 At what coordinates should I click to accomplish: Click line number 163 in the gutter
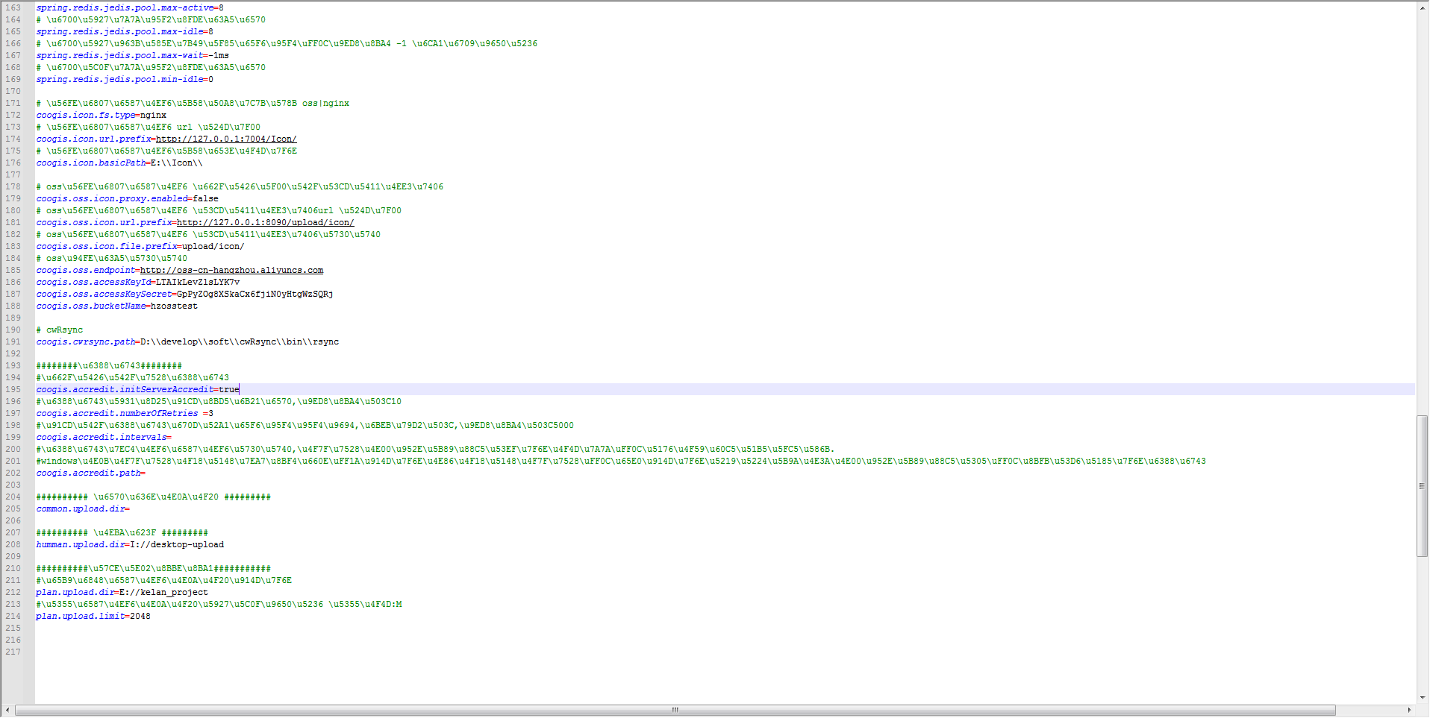click(13, 7)
